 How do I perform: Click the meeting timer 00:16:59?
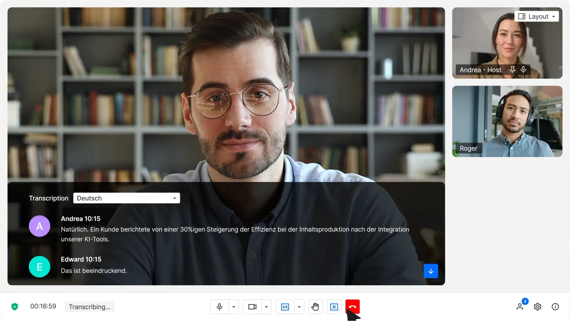coord(43,306)
